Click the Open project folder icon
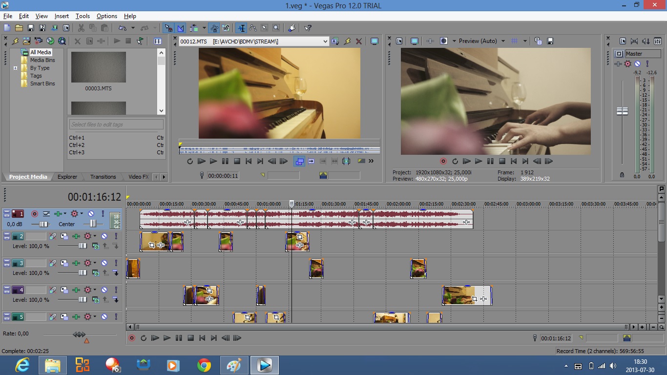 point(19,28)
